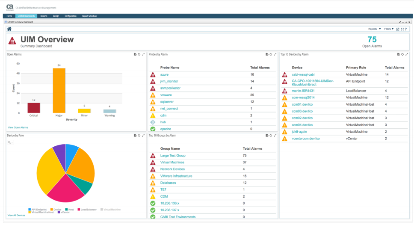
Task: Click the Primary Role column header
Action: pos(356,68)
